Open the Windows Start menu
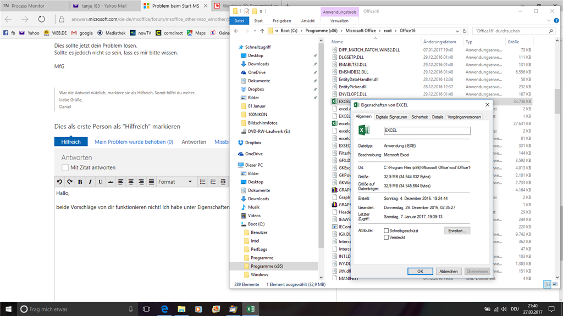 pos(8,309)
